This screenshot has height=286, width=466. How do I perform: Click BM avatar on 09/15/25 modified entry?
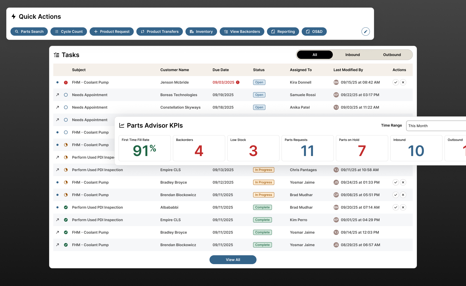(336, 82)
